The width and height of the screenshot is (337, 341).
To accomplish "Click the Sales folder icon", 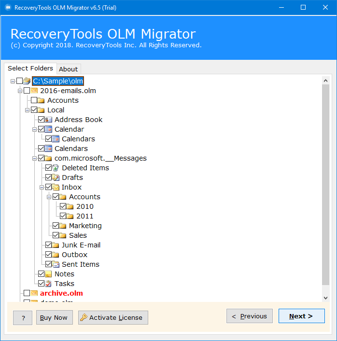I will click(x=63, y=235).
